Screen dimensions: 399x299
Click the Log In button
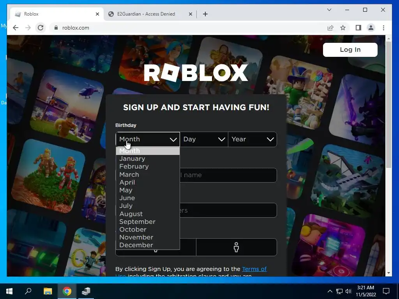(350, 49)
